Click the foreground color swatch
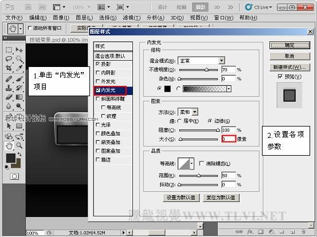The image size is (317, 237). click(x=11, y=158)
